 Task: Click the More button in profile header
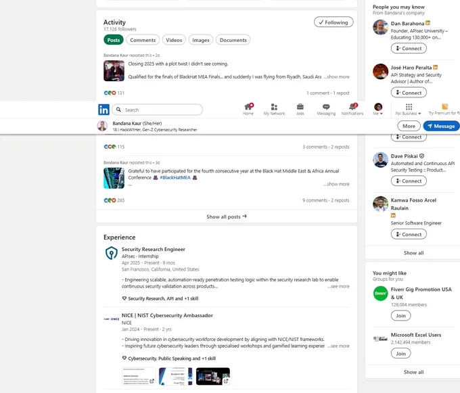409,126
